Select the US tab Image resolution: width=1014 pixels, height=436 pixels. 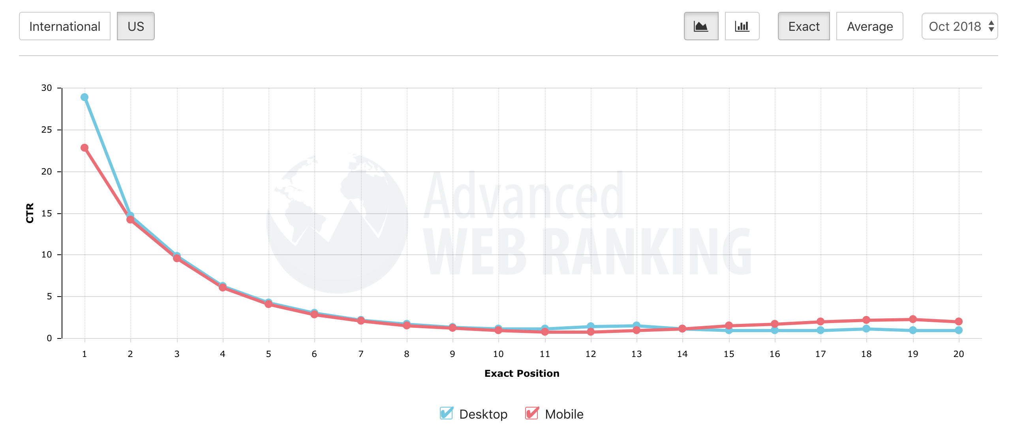click(137, 26)
